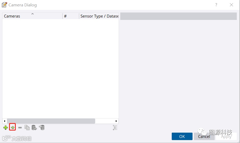Click the # column header
Screen dimensions: 240x143
(x=71, y=16)
